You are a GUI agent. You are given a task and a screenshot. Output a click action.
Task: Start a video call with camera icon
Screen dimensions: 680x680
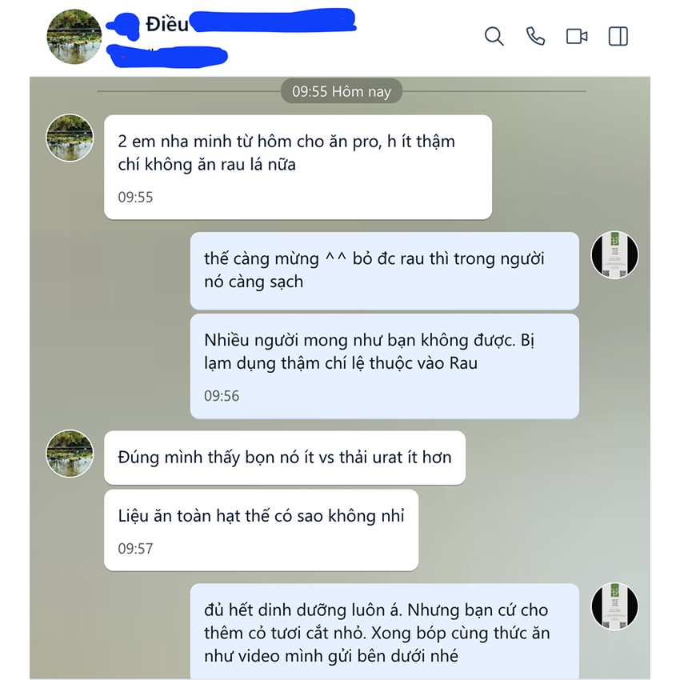[577, 37]
